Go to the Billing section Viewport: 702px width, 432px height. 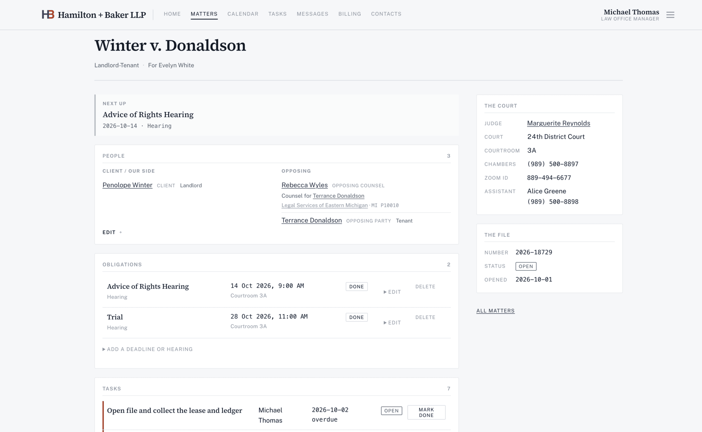350,14
